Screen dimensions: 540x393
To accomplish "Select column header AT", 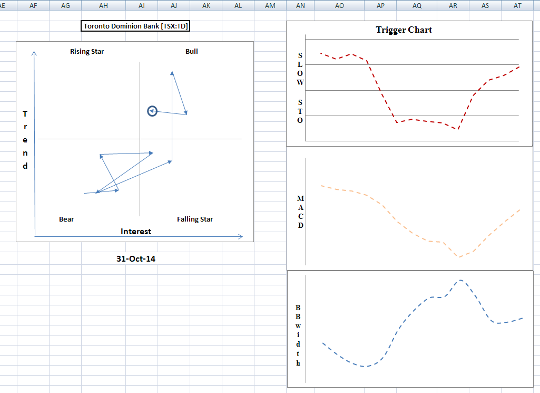I will pyautogui.click(x=518, y=5).
